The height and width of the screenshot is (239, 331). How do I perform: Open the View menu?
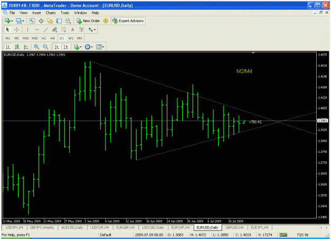23,13
